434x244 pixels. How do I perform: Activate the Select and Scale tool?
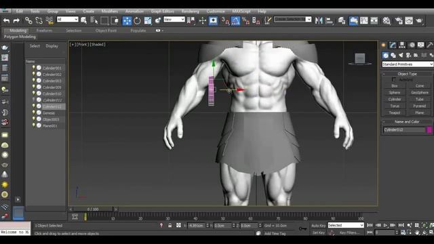tap(148, 20)
